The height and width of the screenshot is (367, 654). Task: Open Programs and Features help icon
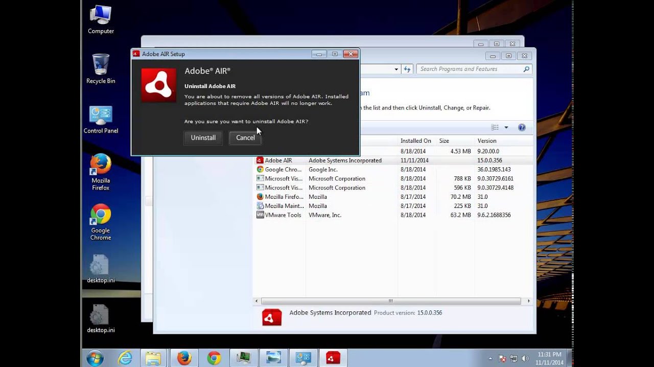pos(522,127)
